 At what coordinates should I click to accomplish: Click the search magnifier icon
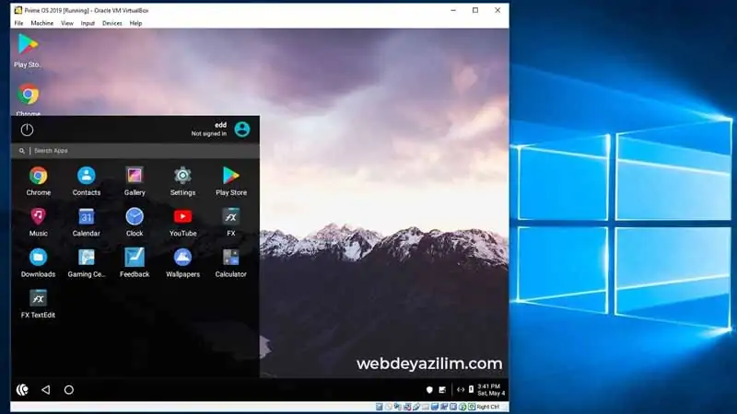tap(21, 151)
